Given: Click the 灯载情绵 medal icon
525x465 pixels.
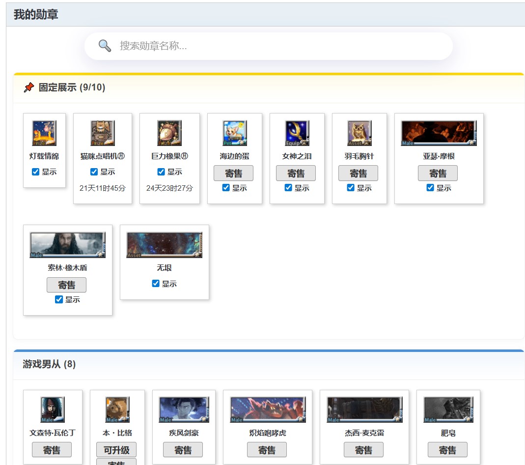Looking at the screenshot, I should [44, 133].
